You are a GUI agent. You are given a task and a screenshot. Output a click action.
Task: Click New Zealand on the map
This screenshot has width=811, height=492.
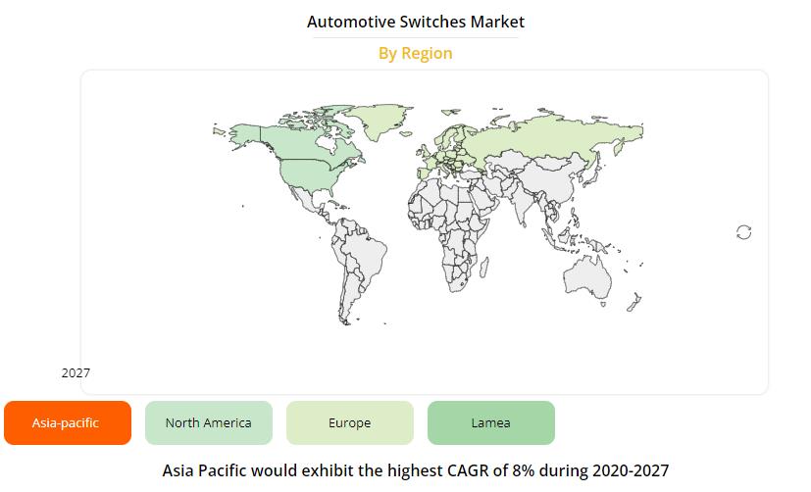coord(635,302)
